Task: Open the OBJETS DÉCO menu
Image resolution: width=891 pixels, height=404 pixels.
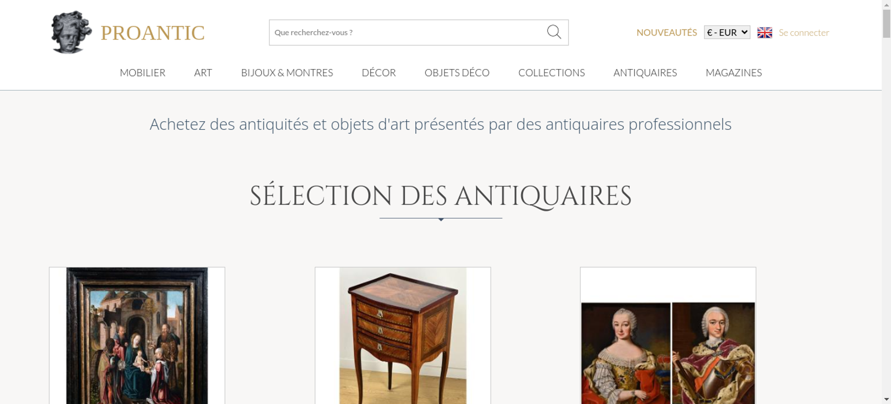Action: point(457,73)
